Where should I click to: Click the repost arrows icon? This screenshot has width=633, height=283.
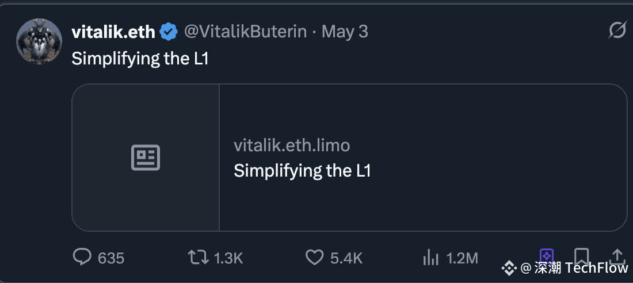click(x=198, y=257)
